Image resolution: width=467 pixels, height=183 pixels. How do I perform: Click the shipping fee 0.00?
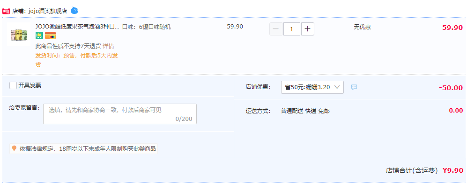pos(456,111)
